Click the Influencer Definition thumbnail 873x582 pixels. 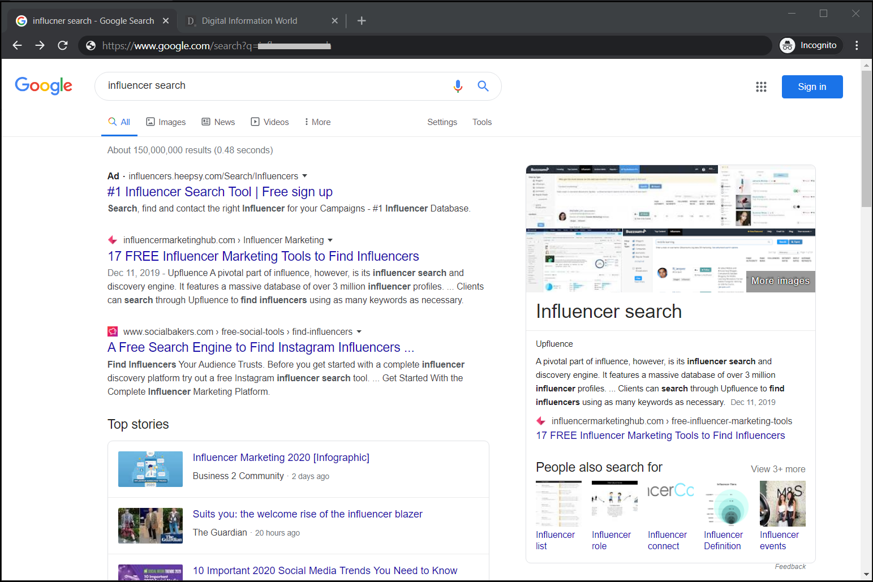[x=727, y=503]
